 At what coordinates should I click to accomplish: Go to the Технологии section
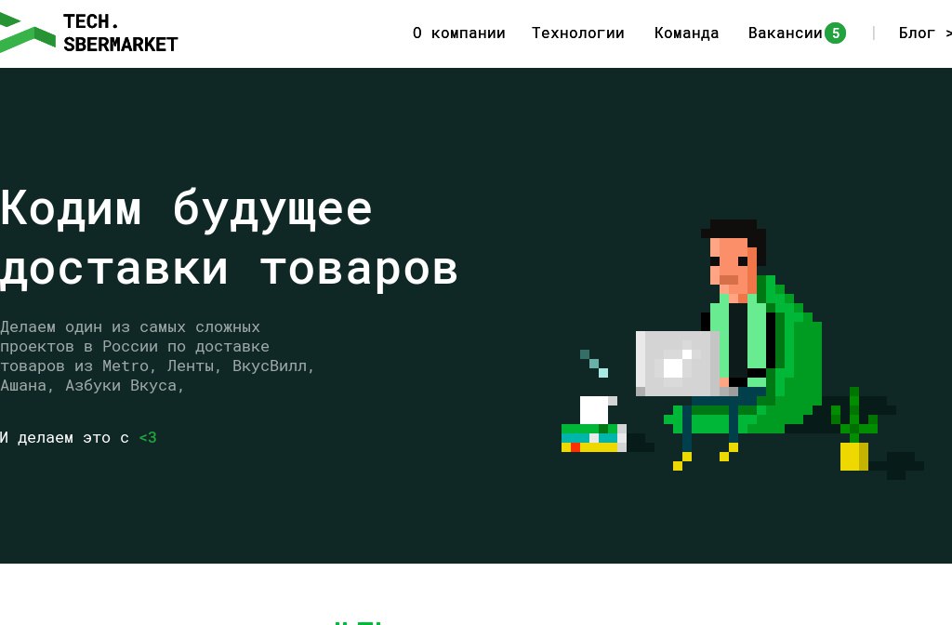click(578, 33)
